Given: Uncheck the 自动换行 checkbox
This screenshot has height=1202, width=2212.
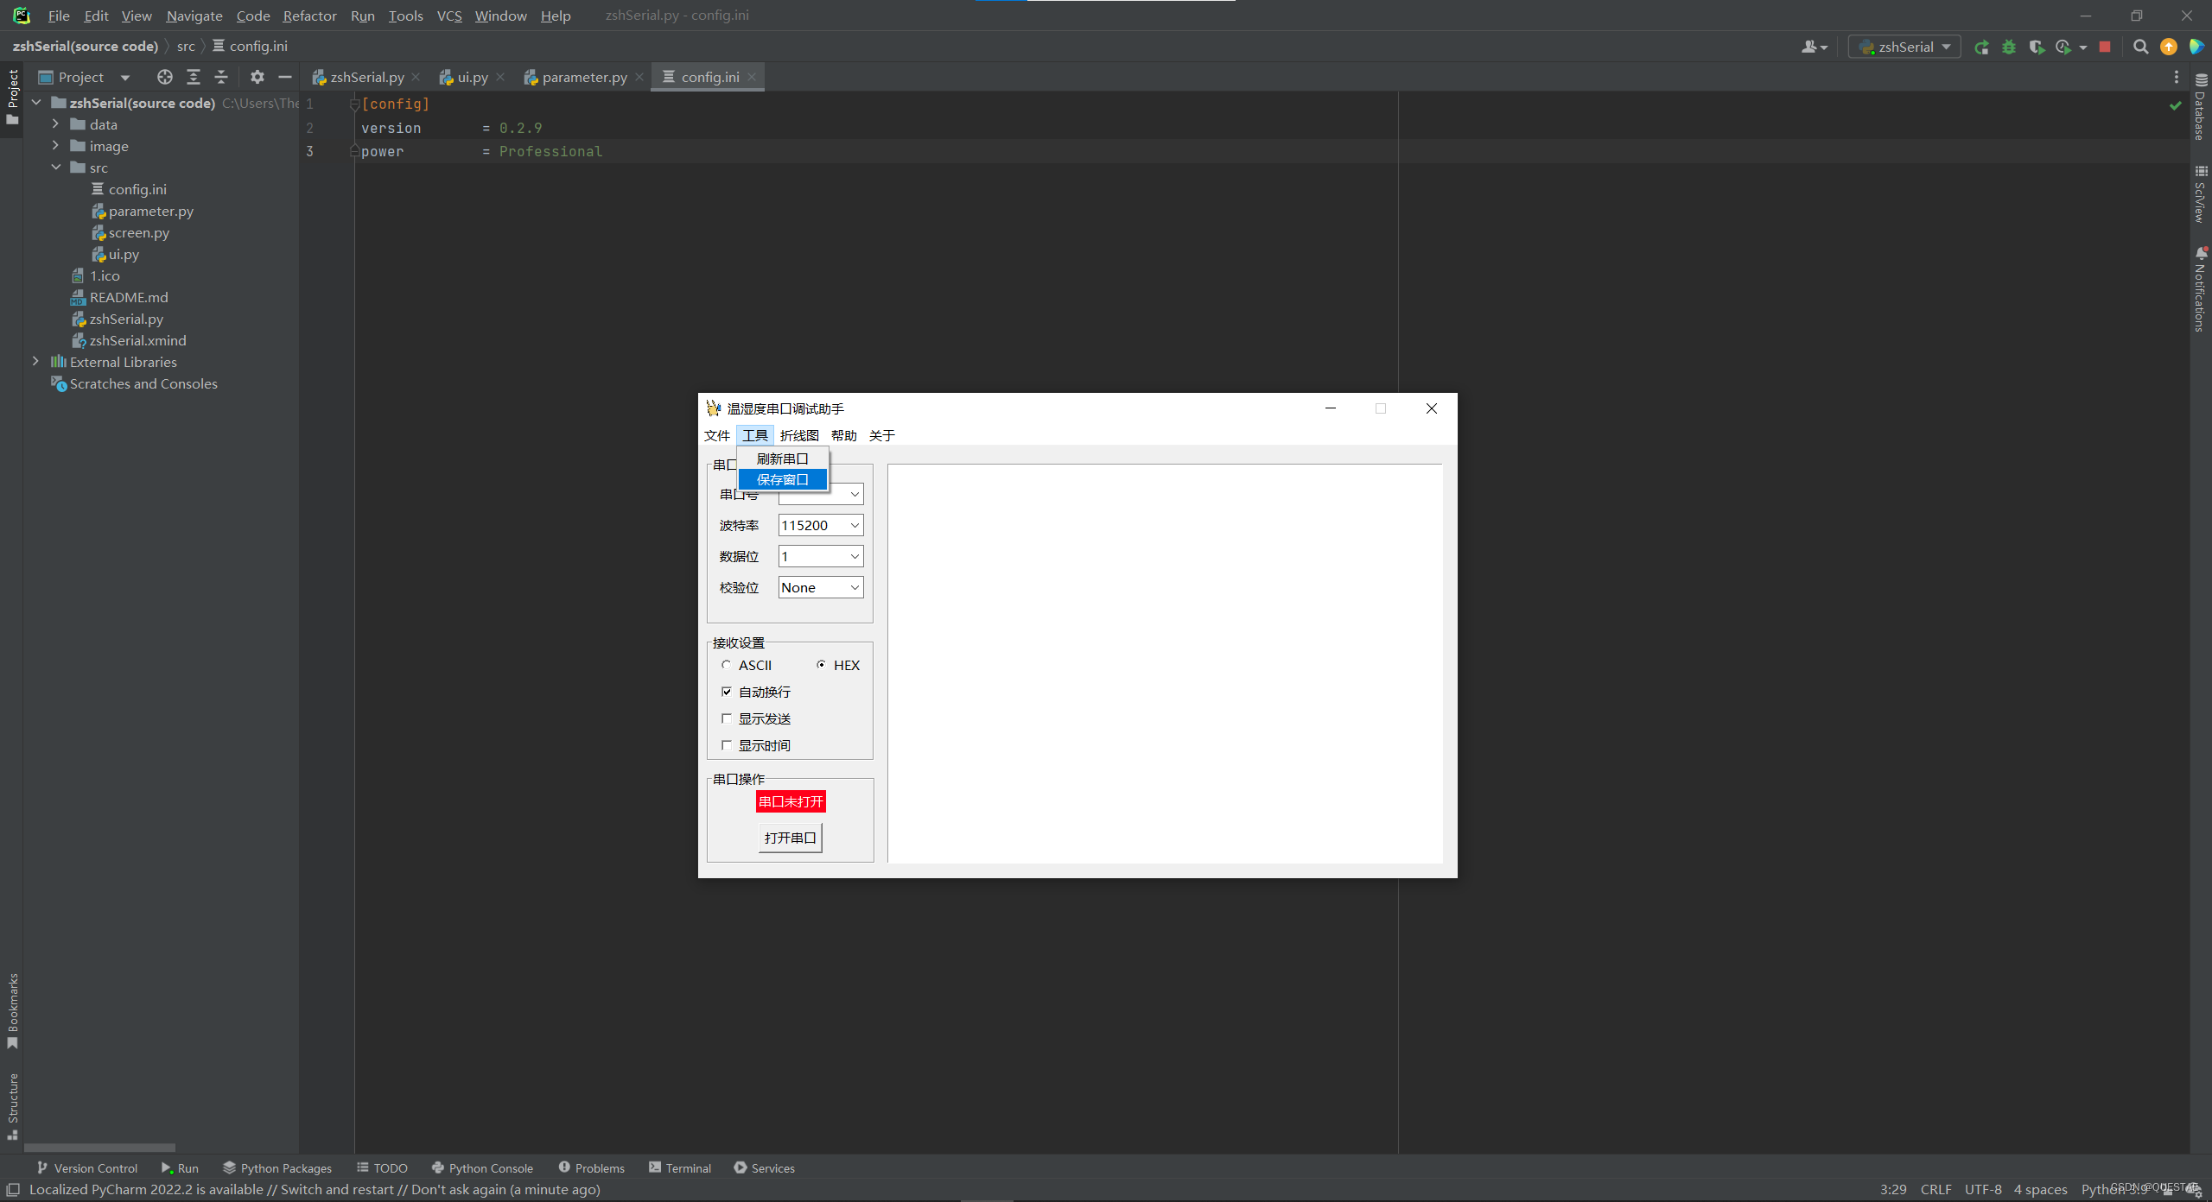Looking at the screenshot, I should 727,692.
